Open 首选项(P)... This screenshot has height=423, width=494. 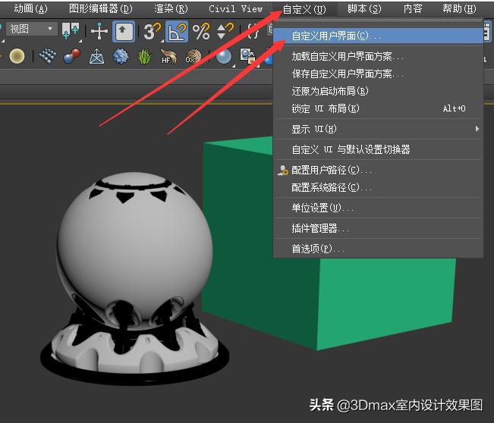click(378, 249)
